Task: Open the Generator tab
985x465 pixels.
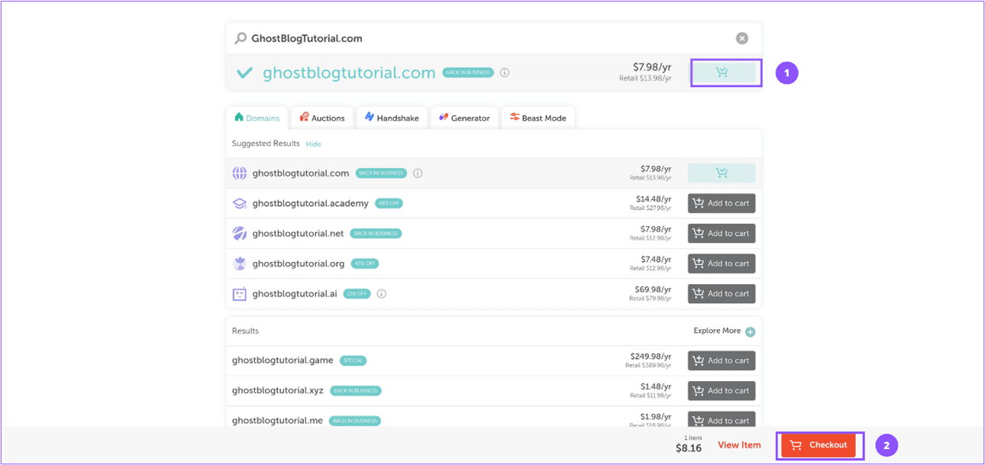Action: [x=463, y=118]
